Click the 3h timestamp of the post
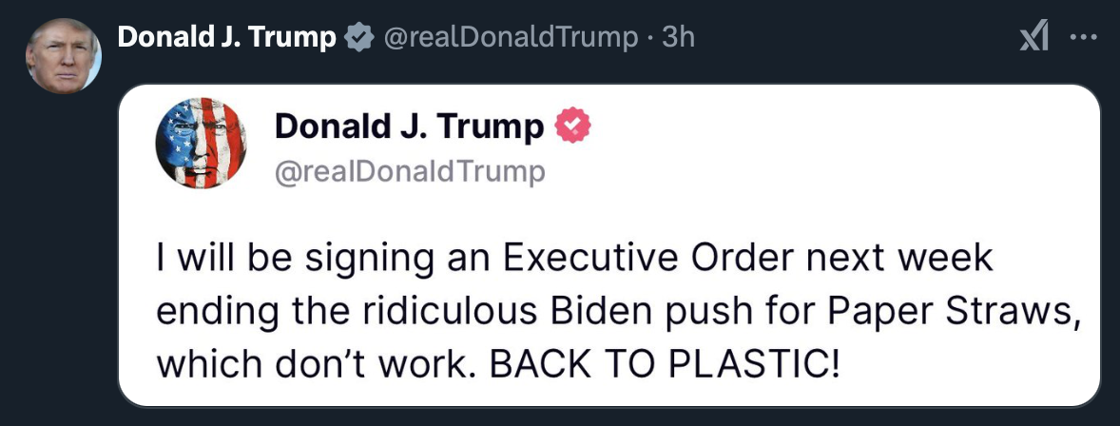Screen dimensions: 1120x426 click(678, 37)
